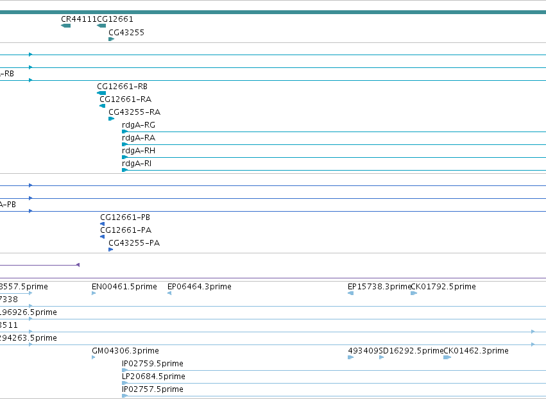Click the CG43255-PA protein arrow glyph
Image resolution: width=546 pixels, height=399 pixels.
point(111,250)
